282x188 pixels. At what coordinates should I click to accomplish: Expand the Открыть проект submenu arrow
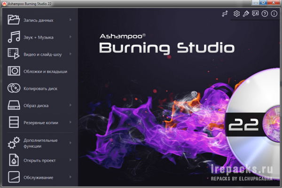pos(70,160)
